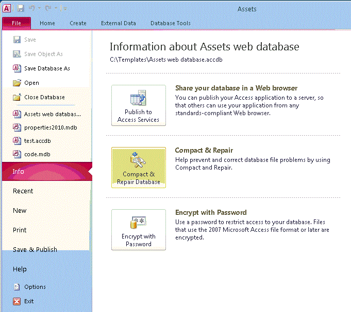The width and height of the screenshot is (351, 312).
Task: Click the database path C:\Templates\Assets web database.accdb
Action: pos(166,60)
